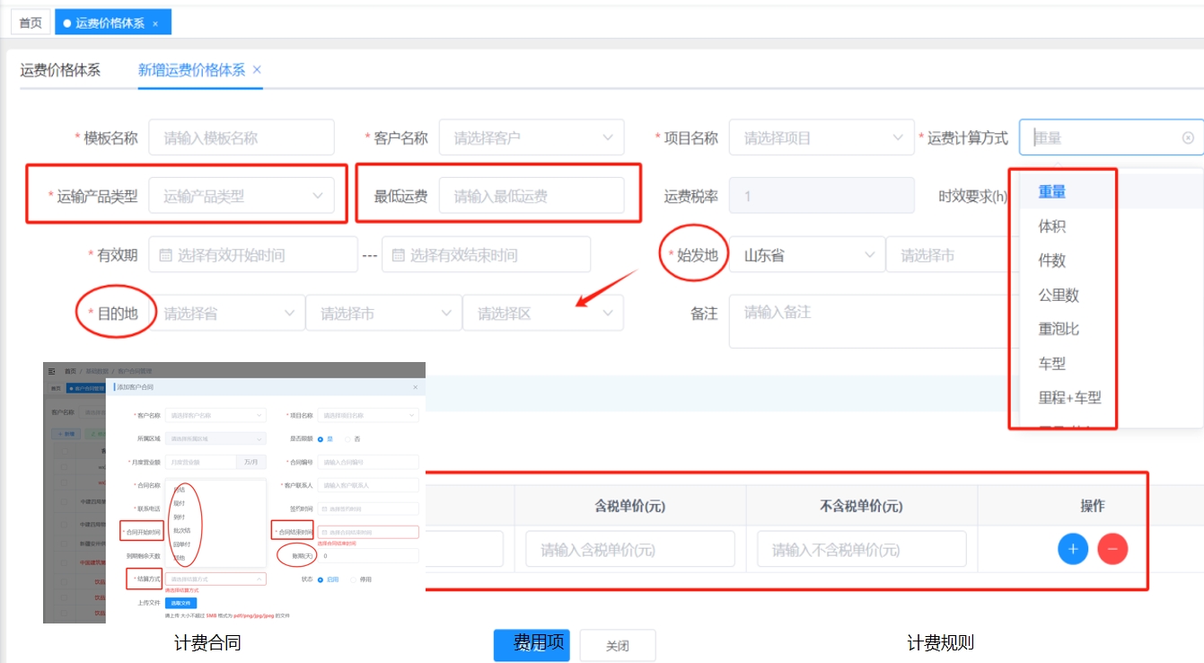Click the 关闭 button

[618, 646]
